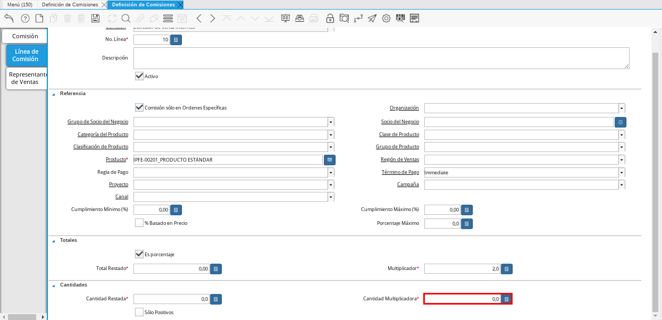Toggle grid view with the stacked lines icon
662x320 pixels.
click(168, 19)
